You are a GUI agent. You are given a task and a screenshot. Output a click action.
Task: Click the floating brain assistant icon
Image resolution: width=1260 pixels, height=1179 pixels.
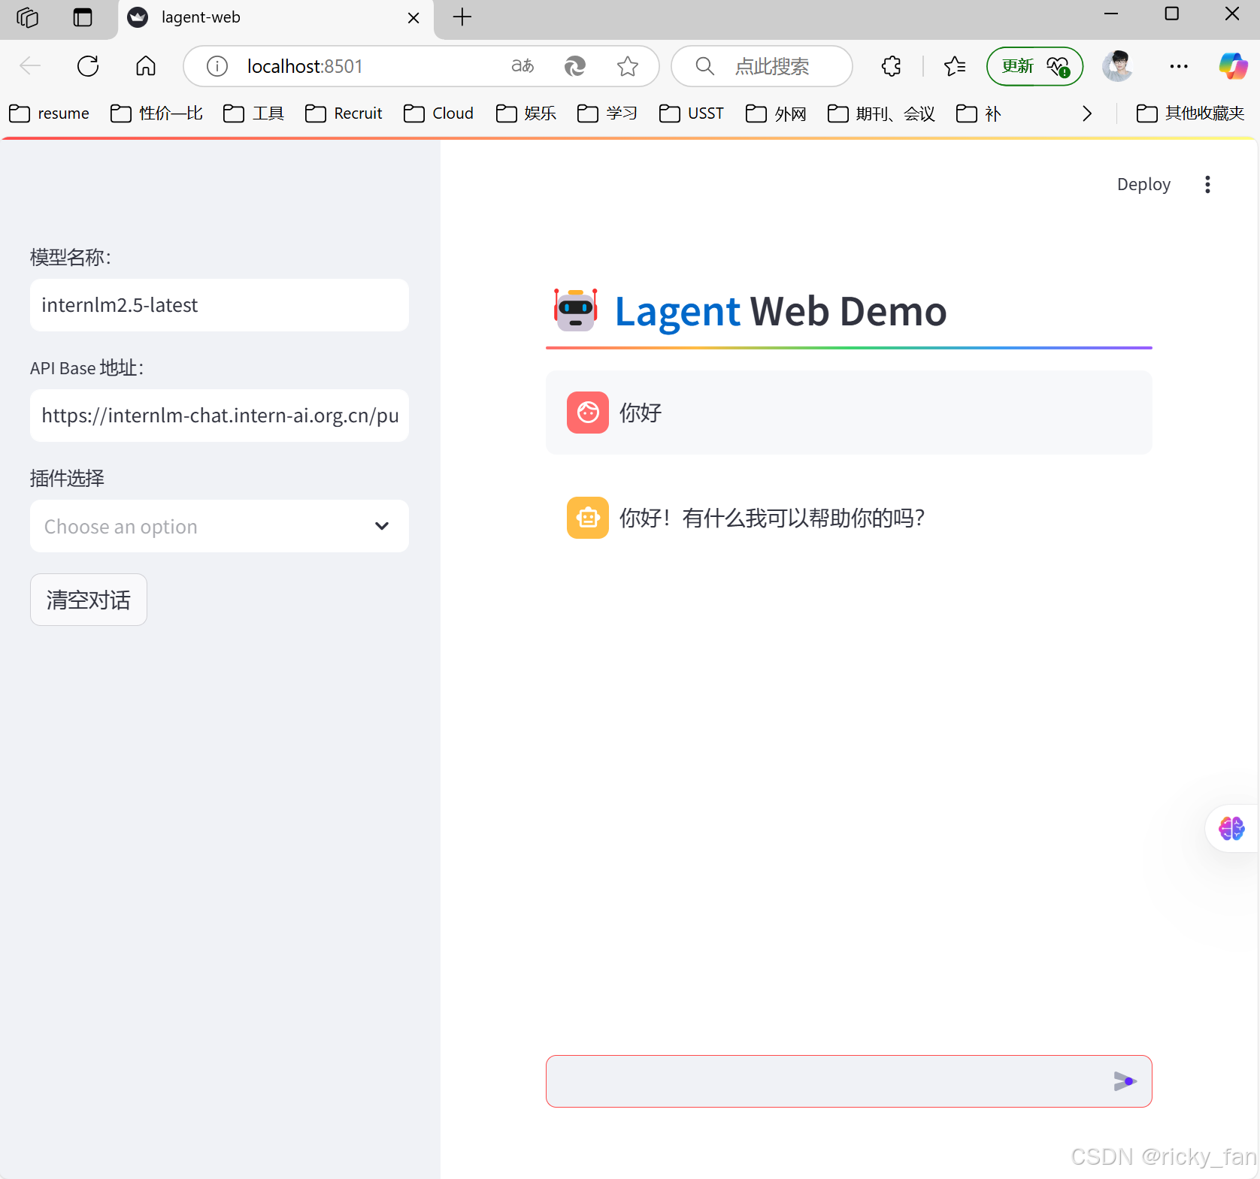[x=1231, y=828]
